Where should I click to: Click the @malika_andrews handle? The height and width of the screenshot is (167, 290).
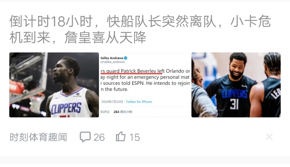pyautogui.click(x=113, y=62)
